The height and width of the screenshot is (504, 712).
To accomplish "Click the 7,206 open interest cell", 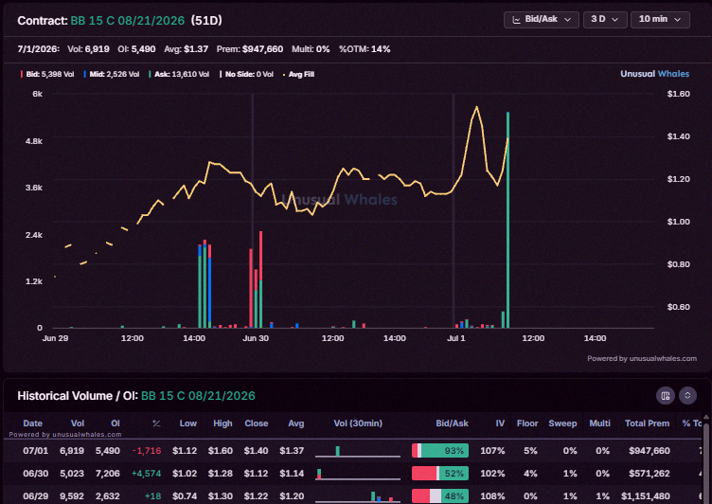I will [108, 473].
